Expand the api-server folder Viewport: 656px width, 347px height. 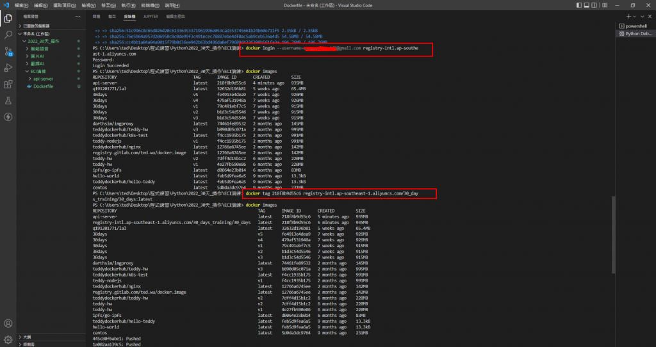tap(52, 79)
